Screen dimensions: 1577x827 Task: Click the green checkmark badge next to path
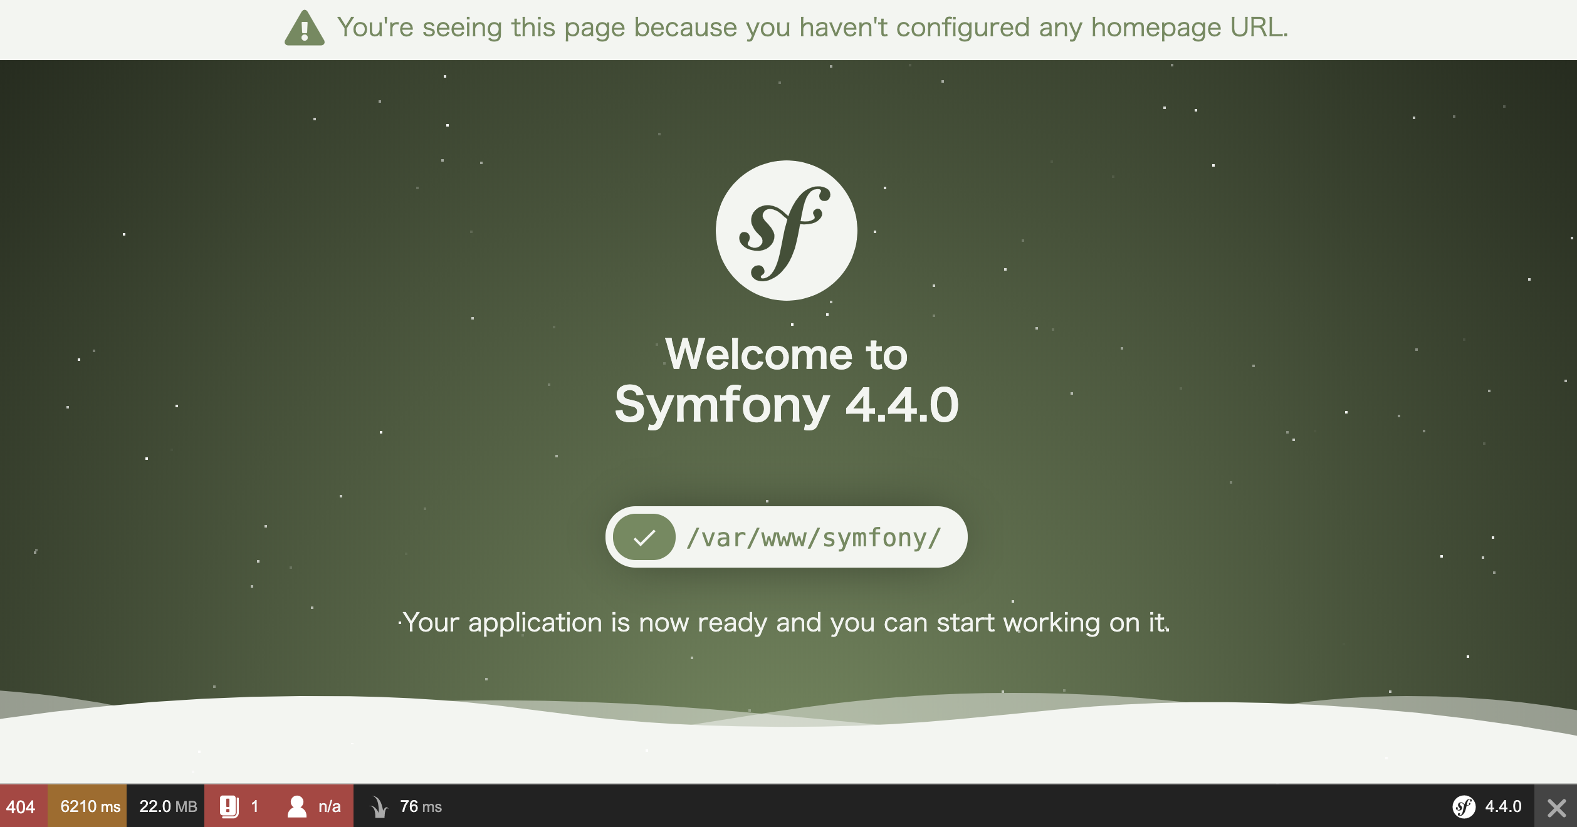(x=644, y=537)
